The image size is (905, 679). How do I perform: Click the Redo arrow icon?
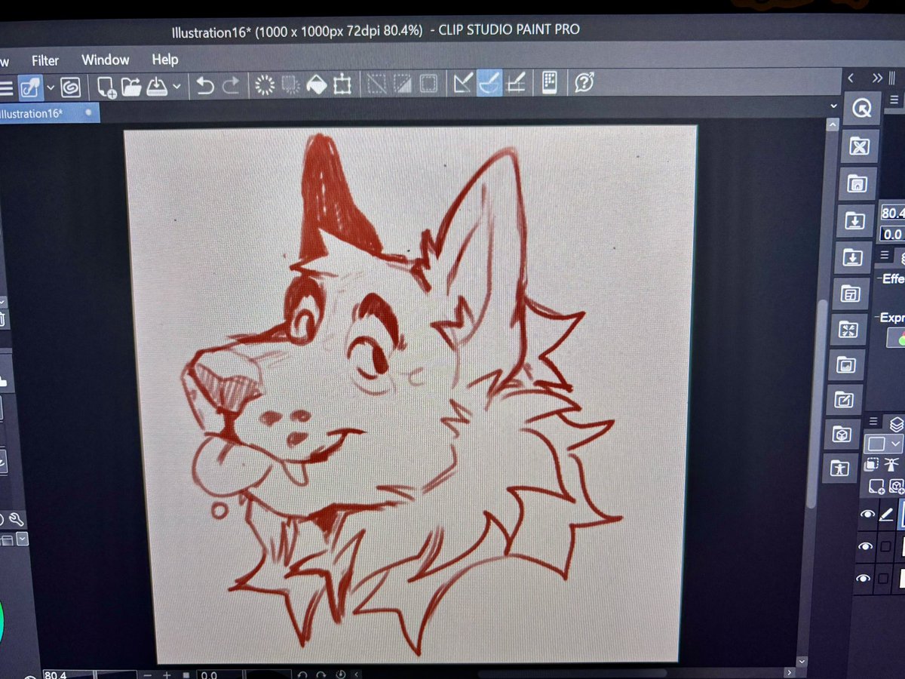[x=232, y=84]
